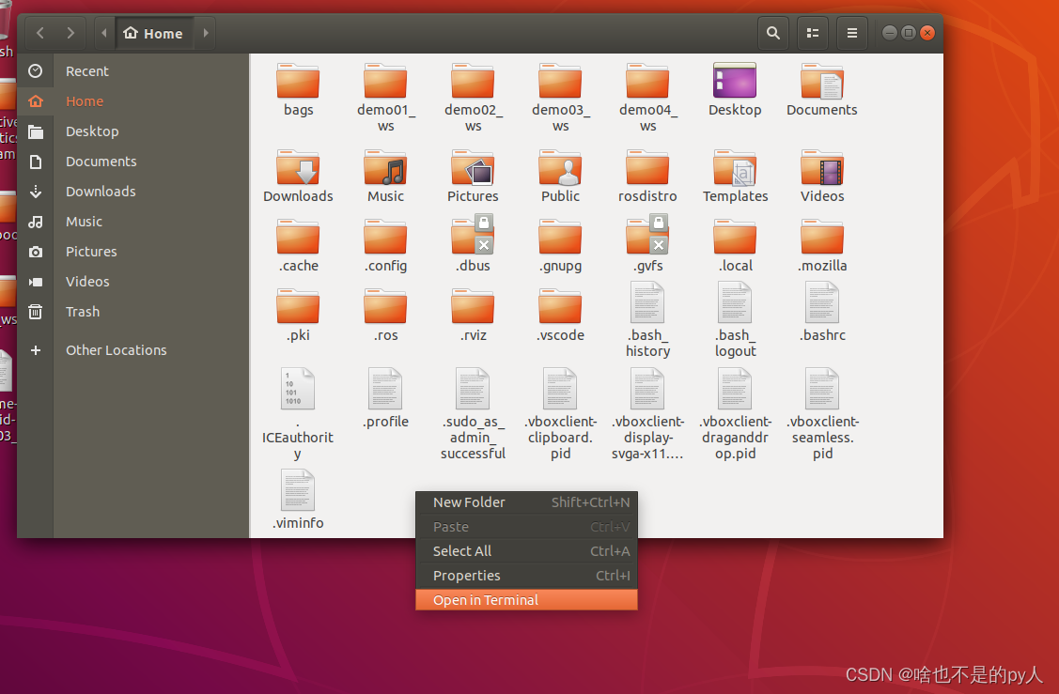
Task: Select the .viminfo file
Action: coord(298,500)
